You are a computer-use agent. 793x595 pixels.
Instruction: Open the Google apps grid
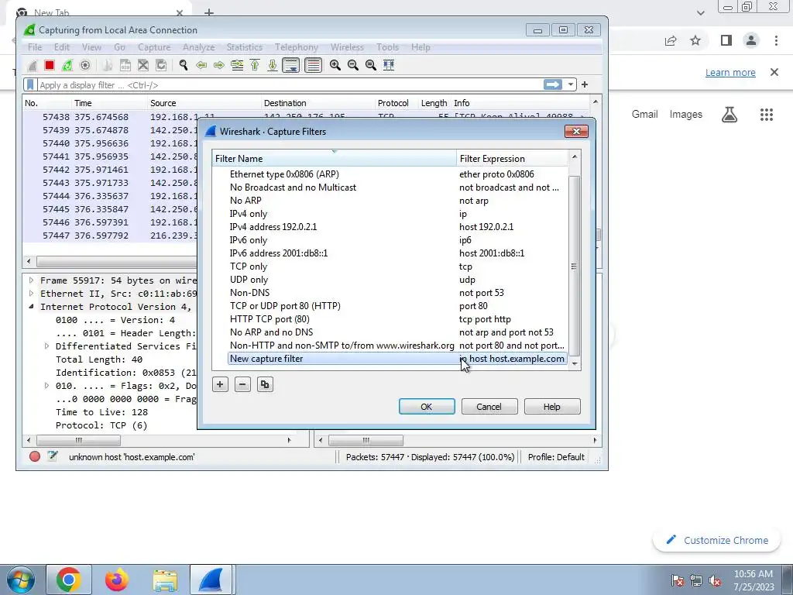coord(767,115)
